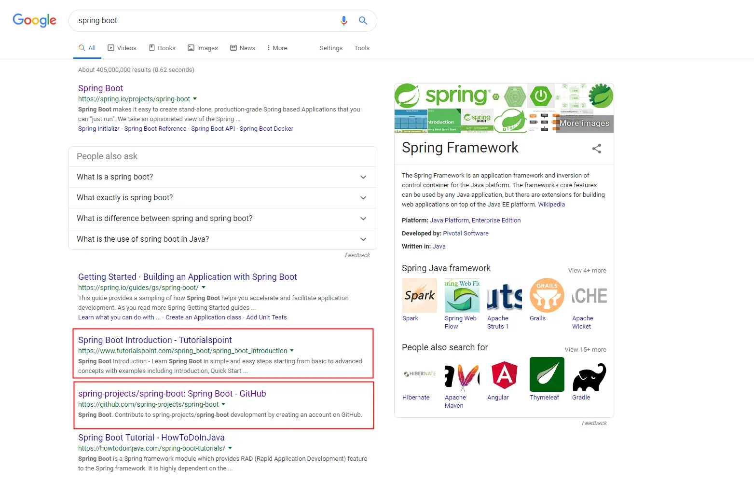Screen dimensions: 754x482
Task: Open dropdown arrow next to spring.io/guides URL
Action: pos(204,288)
